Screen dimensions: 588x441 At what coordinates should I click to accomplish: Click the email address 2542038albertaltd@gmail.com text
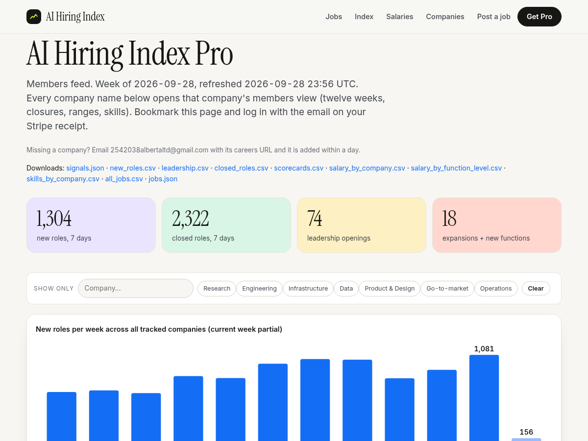[x=159, y=150]
